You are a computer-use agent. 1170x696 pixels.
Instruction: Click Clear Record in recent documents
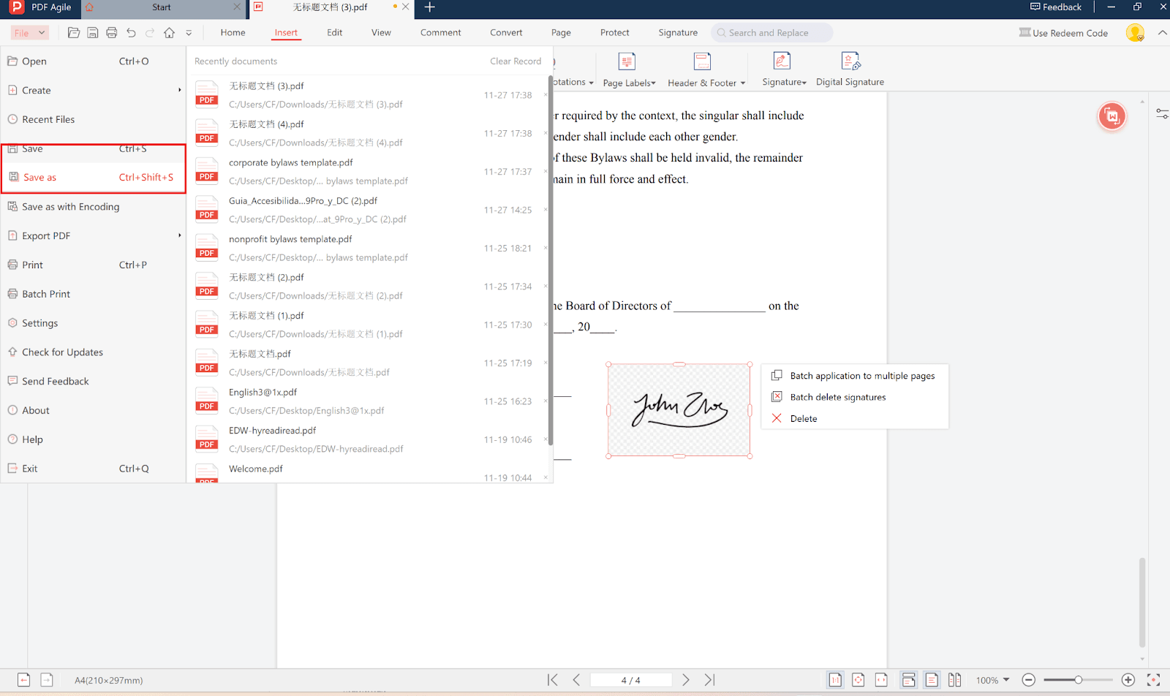point(515,61)
